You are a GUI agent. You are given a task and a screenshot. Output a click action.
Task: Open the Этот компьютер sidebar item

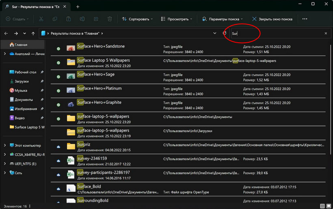coord(25,146)
